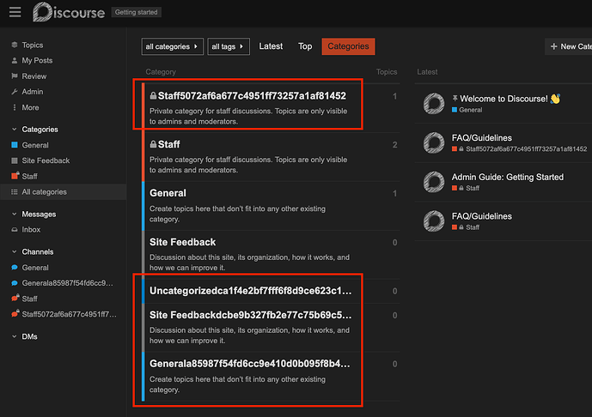Open My Posts in the sidebar
Viewport: 592px width, 417px height.
[x=37, y=60]
